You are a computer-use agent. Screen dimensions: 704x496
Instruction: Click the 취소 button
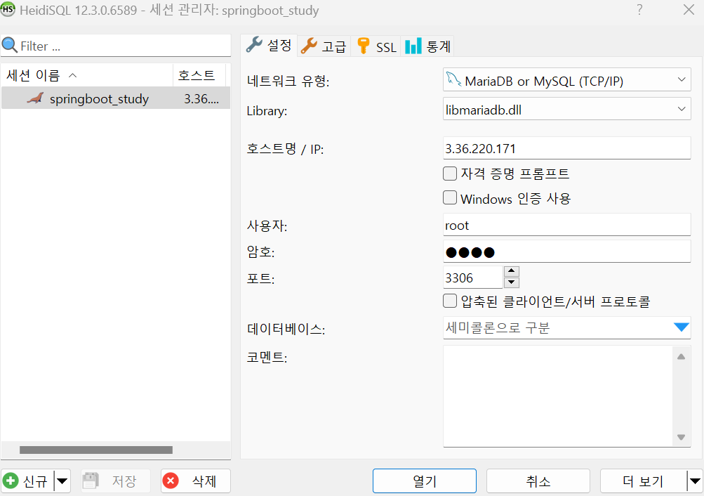[538, 481]
